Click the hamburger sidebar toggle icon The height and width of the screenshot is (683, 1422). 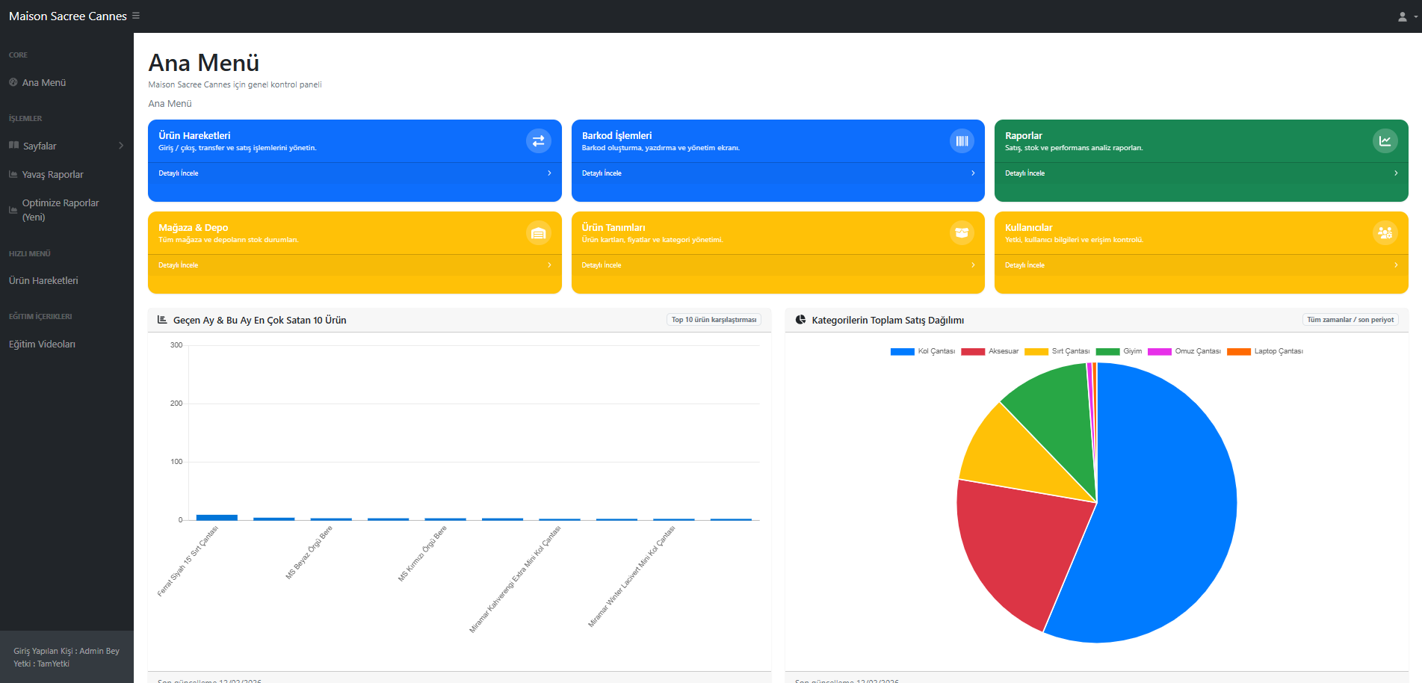click(x=136, y=16)
